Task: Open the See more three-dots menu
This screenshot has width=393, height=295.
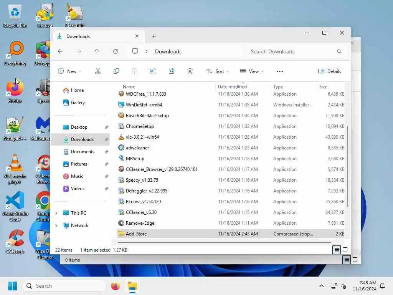Action: [x=280, y=71]
